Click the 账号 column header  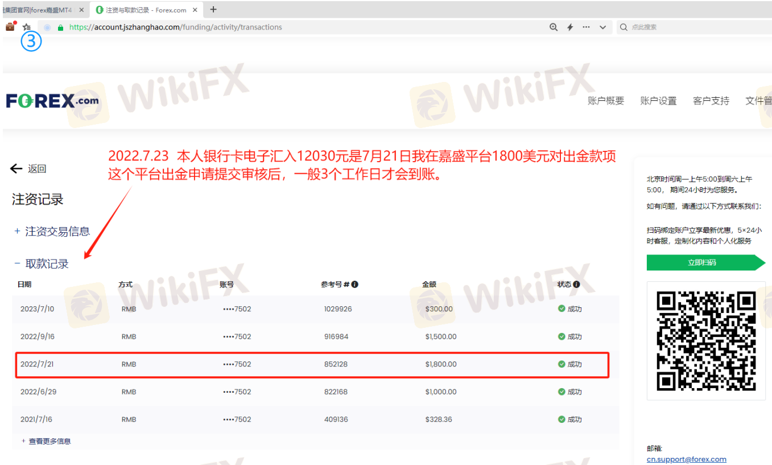point(226,284)
